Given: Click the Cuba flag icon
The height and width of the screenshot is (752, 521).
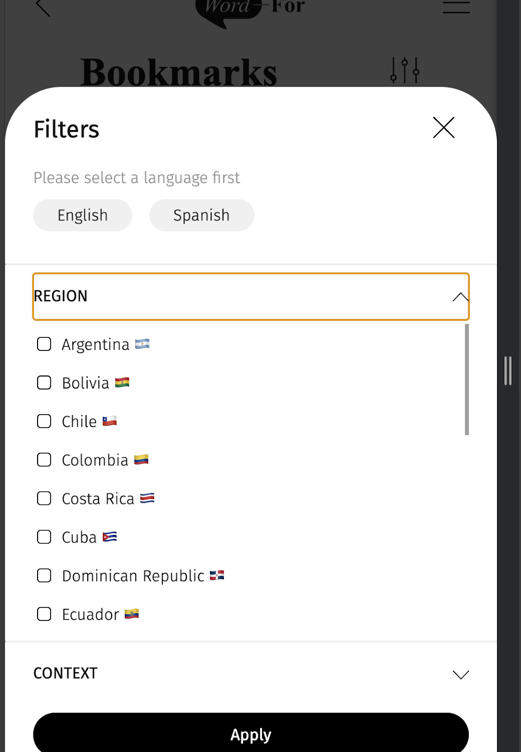Looking at the screenshot, I should (x=110, y=537).
